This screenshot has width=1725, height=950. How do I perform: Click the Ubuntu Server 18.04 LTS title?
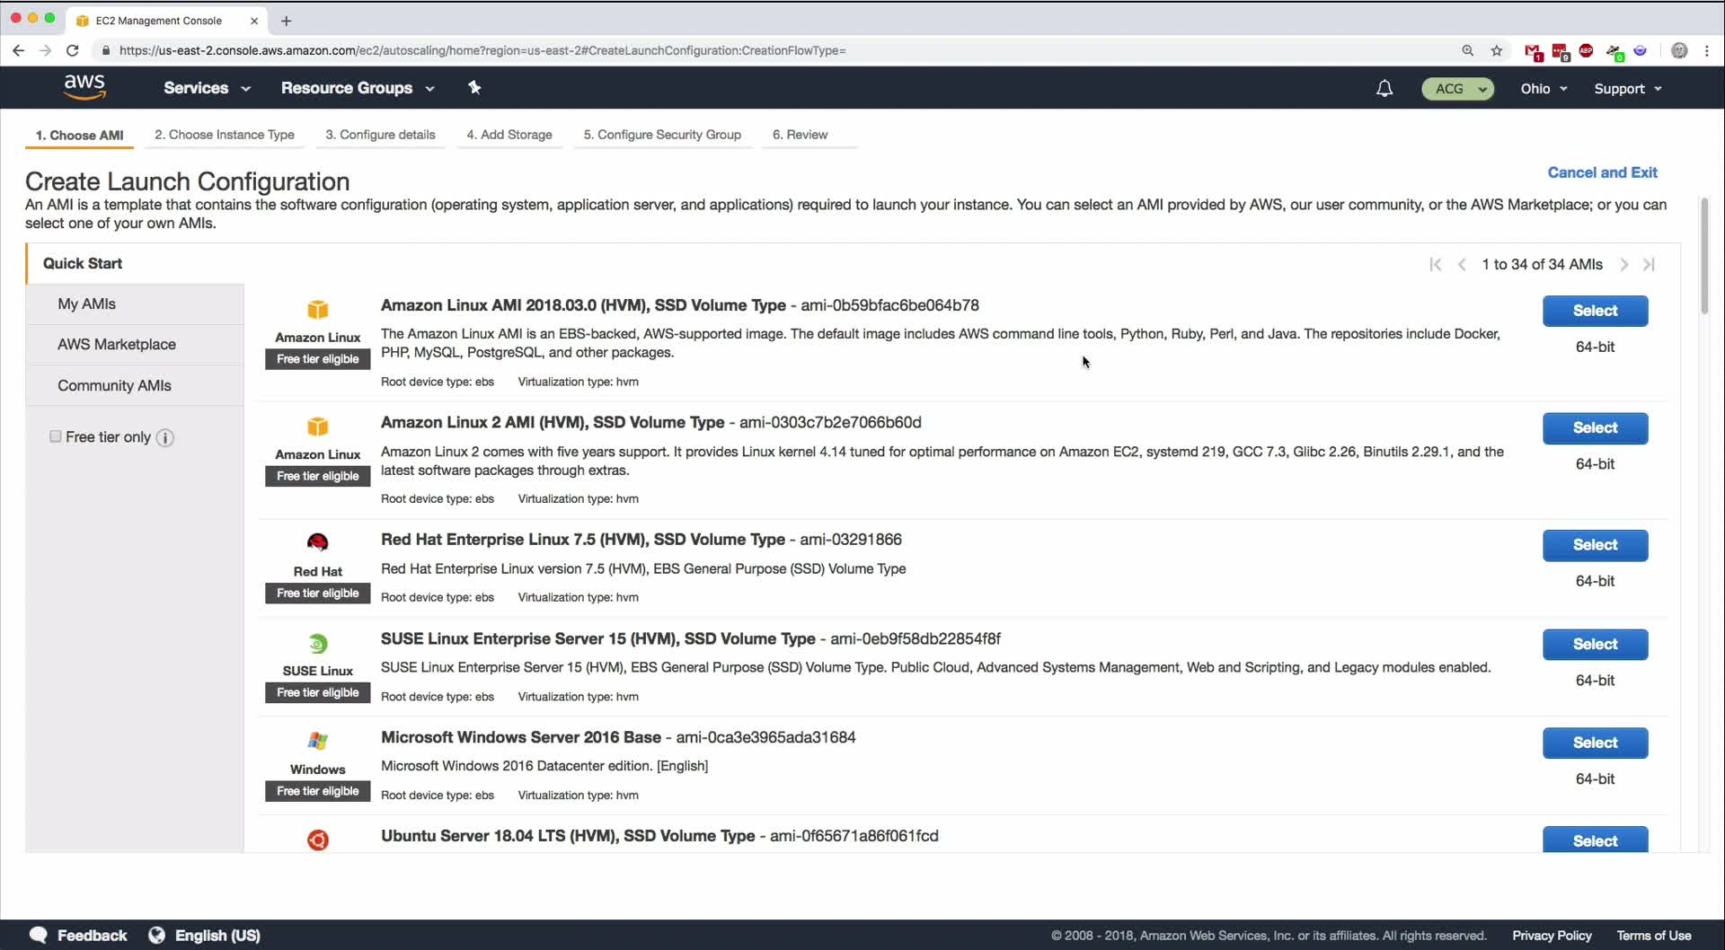pyautogui.click(x=568, y=836)
